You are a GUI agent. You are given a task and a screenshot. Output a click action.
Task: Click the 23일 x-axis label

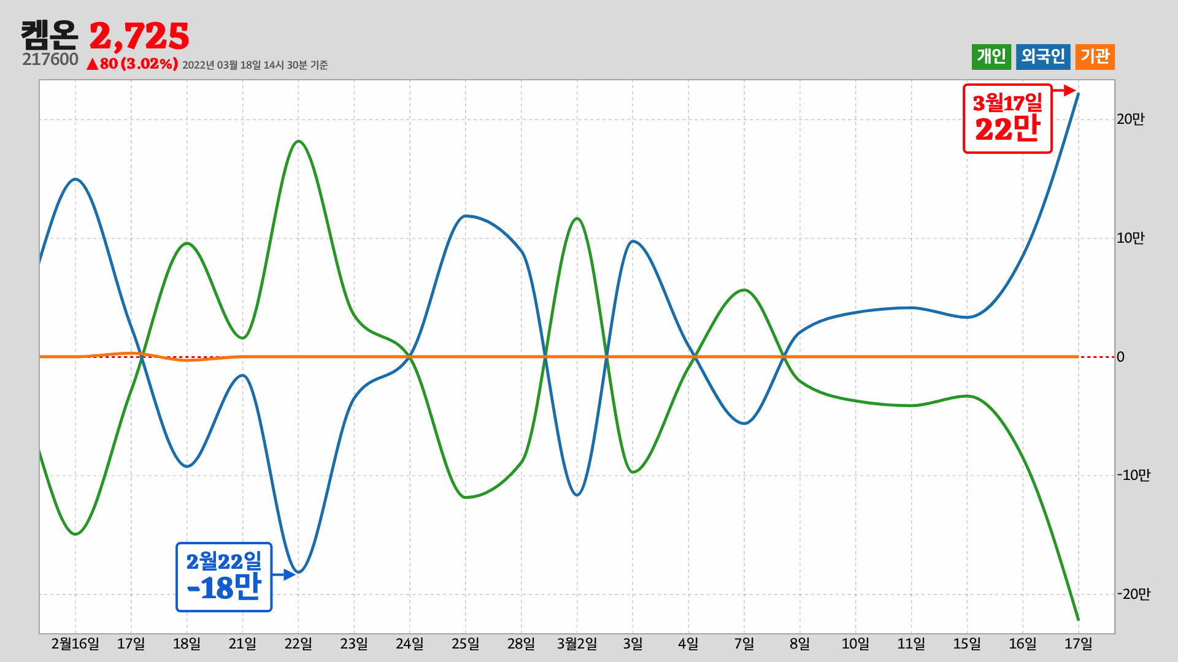point(354,644)
